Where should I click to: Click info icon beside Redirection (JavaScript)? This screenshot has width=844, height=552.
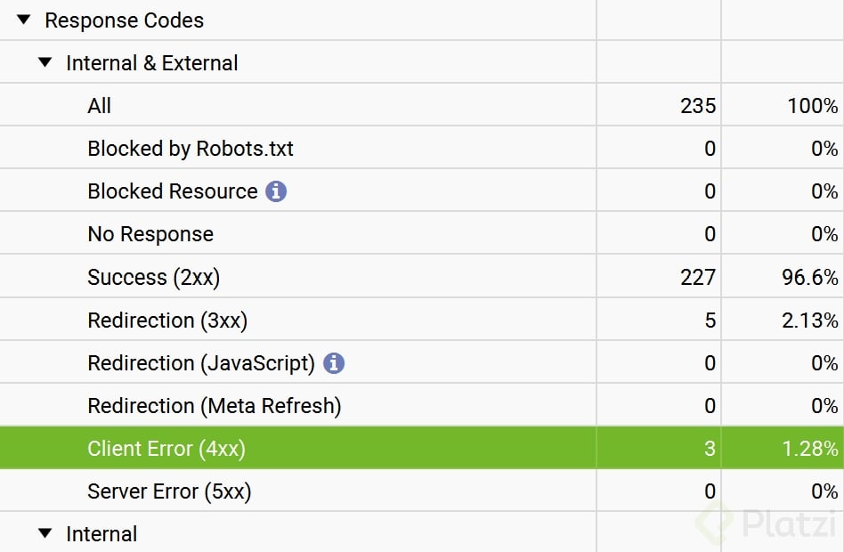click(x=334, y=363)
